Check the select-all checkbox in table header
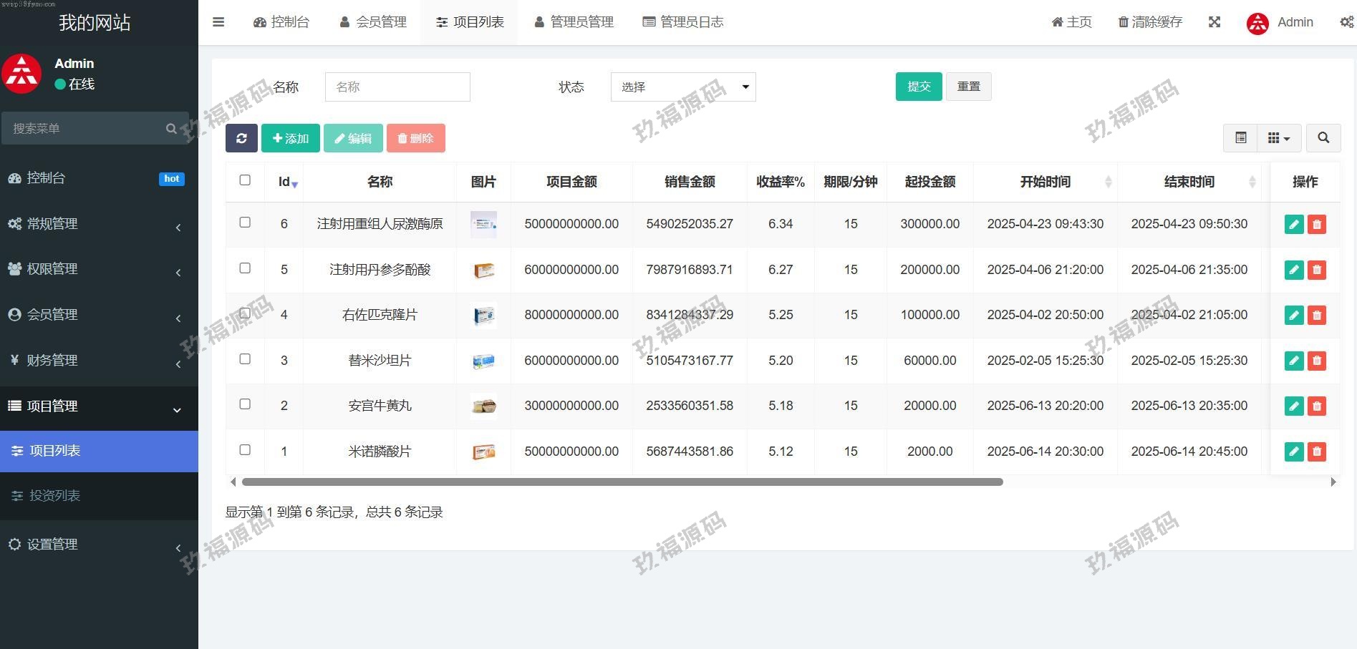Screen dimensions: 1357x649 (245, 180)
